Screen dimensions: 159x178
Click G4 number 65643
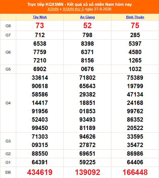tap(87, 86)
